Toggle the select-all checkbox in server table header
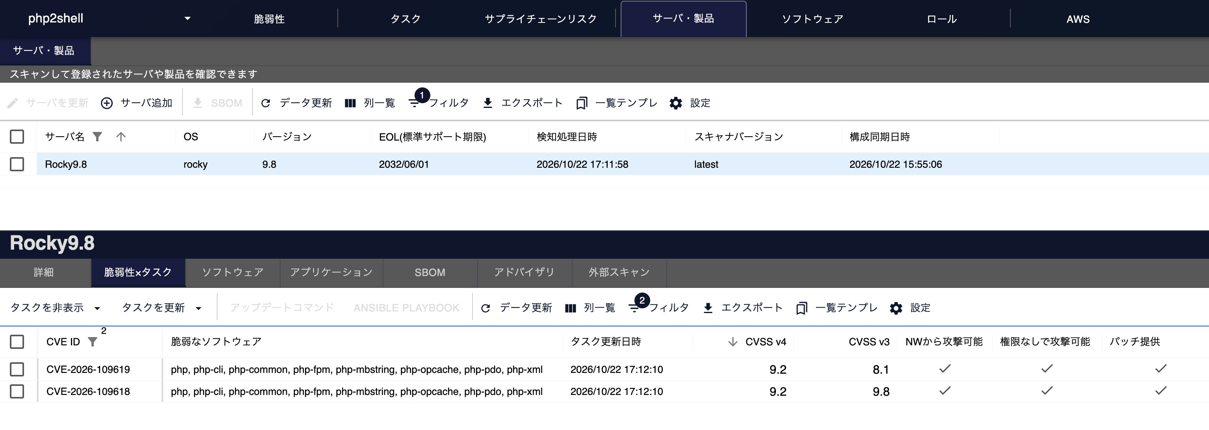 pyautogui.click(x=17, y=137)
